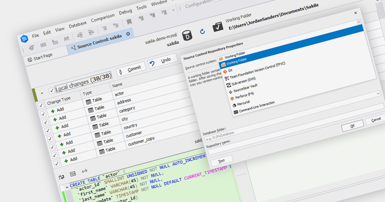Open the Tools menu
385x202 pixels.
click(141, 7)
